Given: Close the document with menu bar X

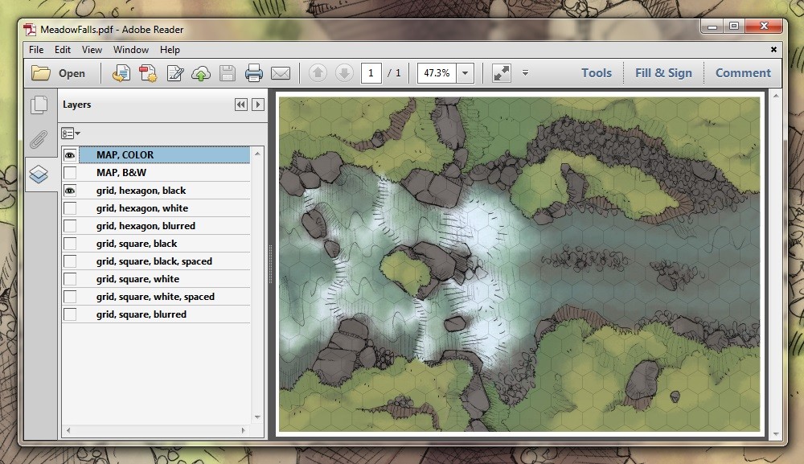Looking at the screenshot, I should pyautogui.click(x=773, y=50).
